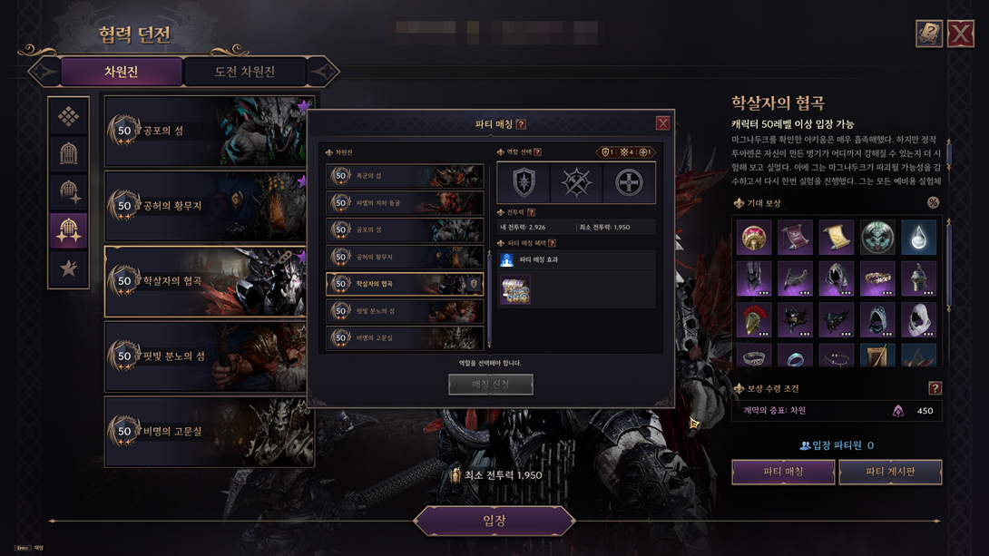Select the 차원진 tab
This screenshot has height=556, width=989.
pyautogui.click(x=121, y=72)
